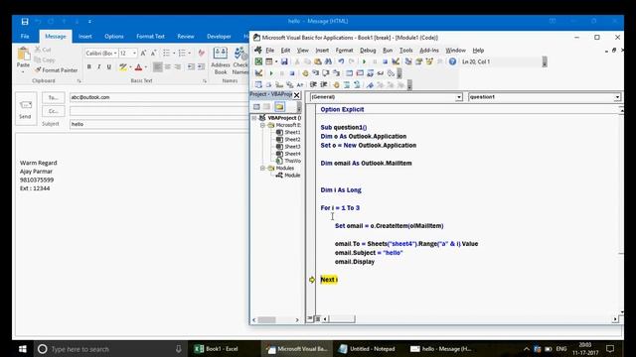This screenshot has width=636, height=357.
Task: Click the Undo icon in VBA toolbar
Action: tap(341, 61)
